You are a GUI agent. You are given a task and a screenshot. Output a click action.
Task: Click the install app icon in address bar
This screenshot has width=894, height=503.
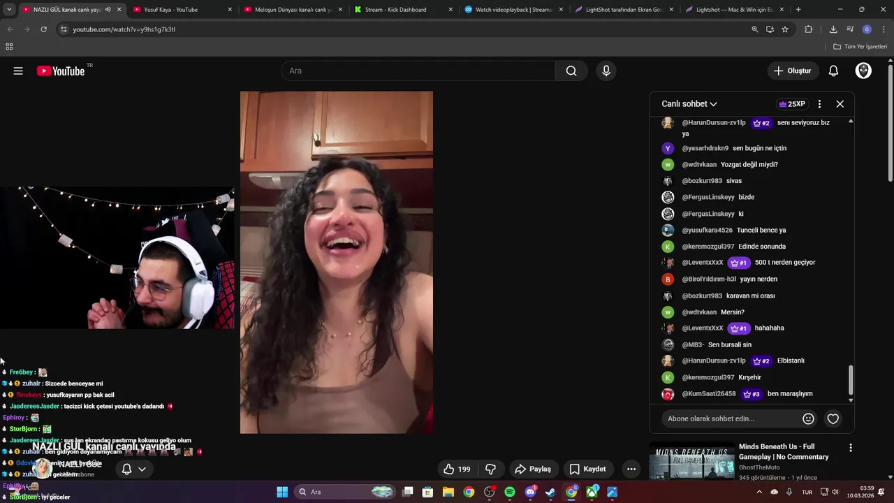pyautogui.click(x=770, y=29)
